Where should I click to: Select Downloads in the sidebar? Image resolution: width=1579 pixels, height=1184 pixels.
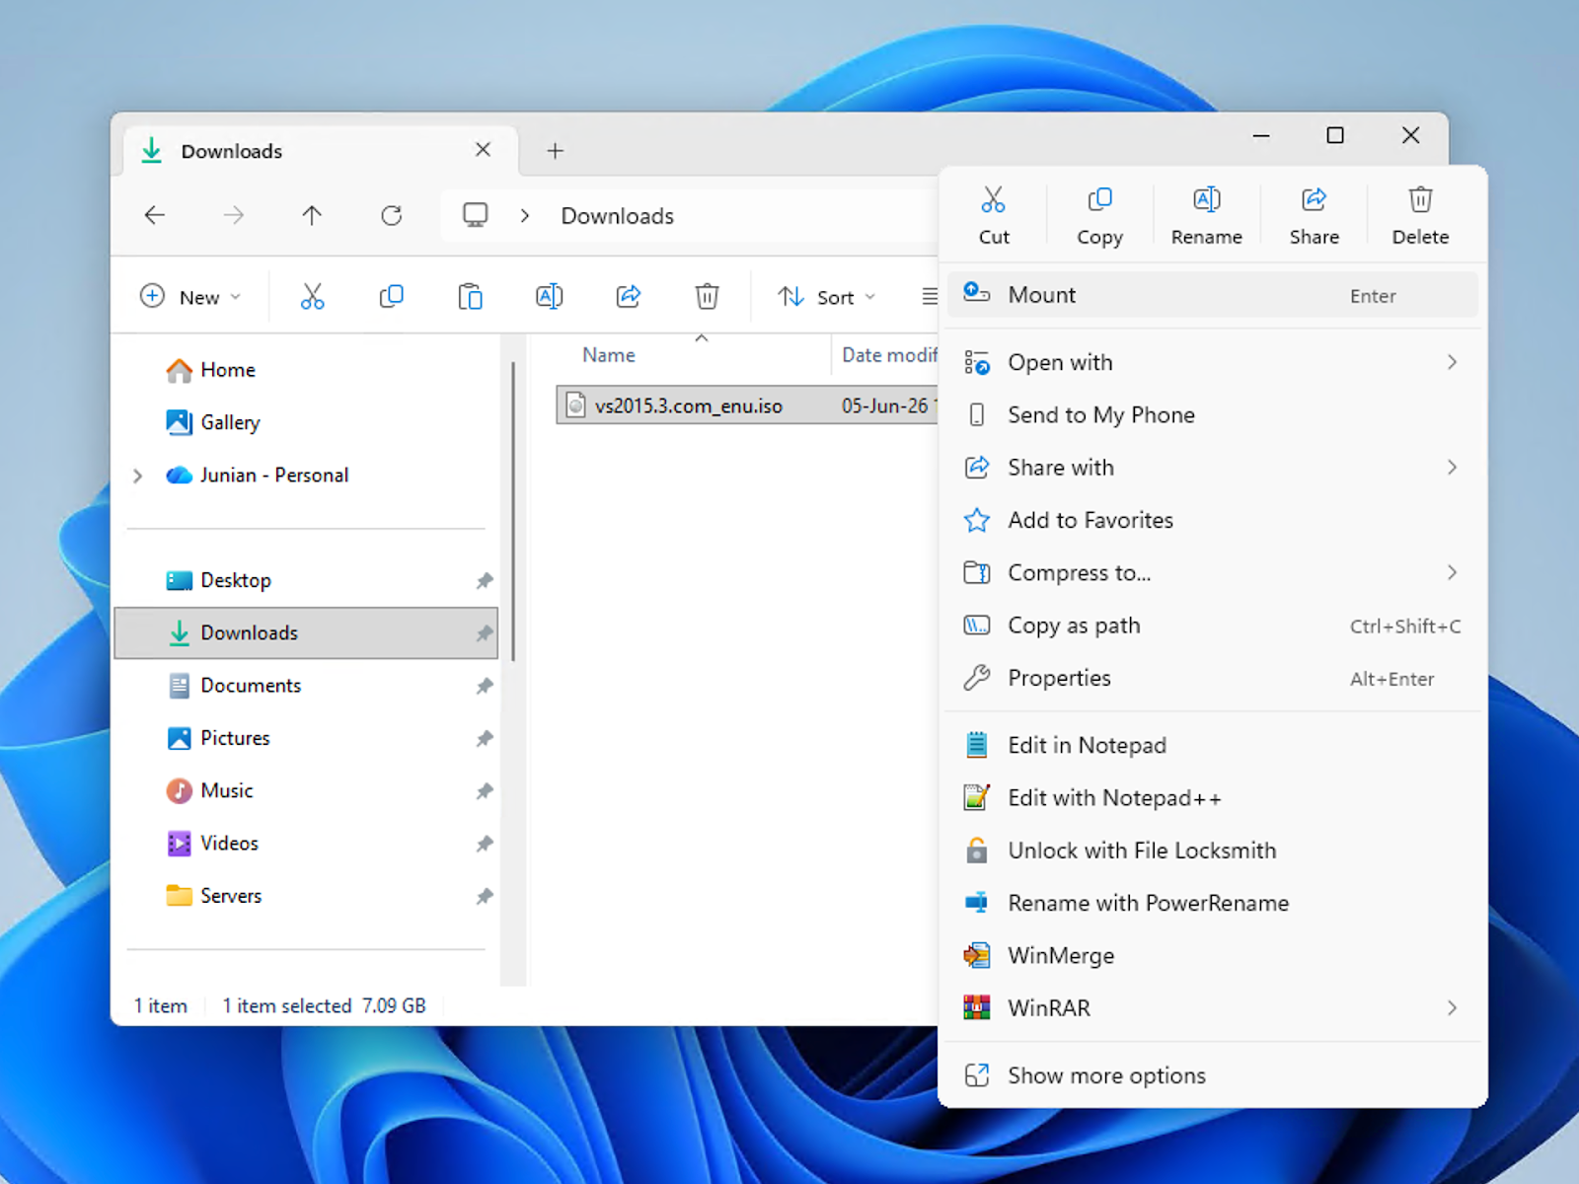tap(306, 632)
